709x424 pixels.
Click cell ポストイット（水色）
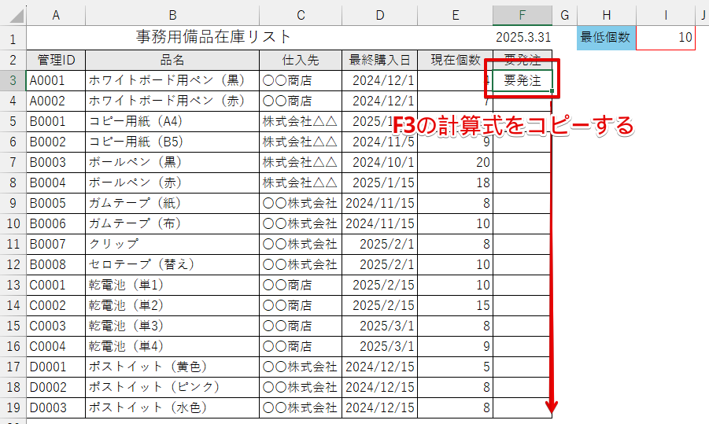tap(172, 407)
